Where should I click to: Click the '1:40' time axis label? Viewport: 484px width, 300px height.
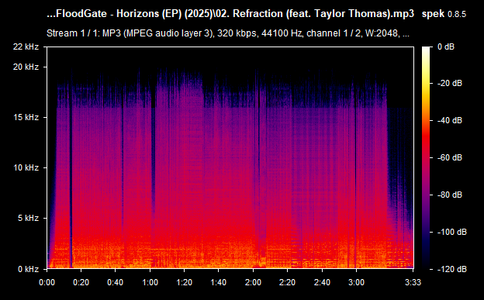coord(219,282)
